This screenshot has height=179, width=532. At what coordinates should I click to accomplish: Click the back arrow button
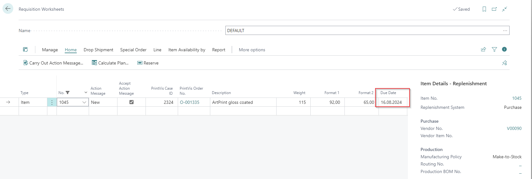point(8,9)
